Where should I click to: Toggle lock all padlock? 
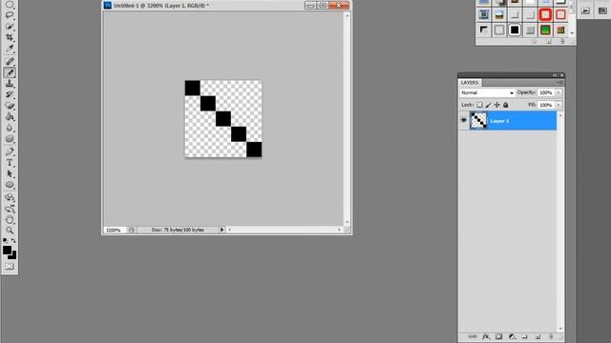click(505, 105)
